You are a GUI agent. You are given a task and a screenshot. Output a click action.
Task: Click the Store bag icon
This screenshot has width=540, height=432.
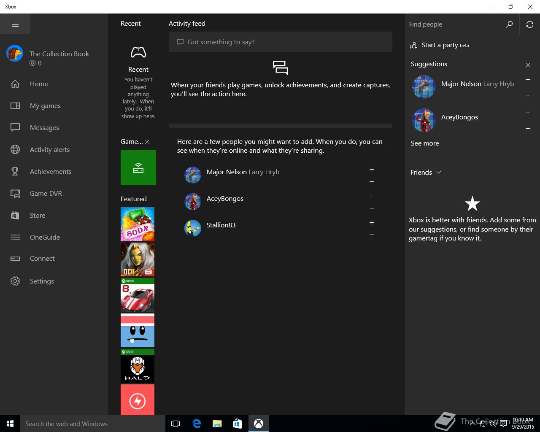[x=15, y=215]
